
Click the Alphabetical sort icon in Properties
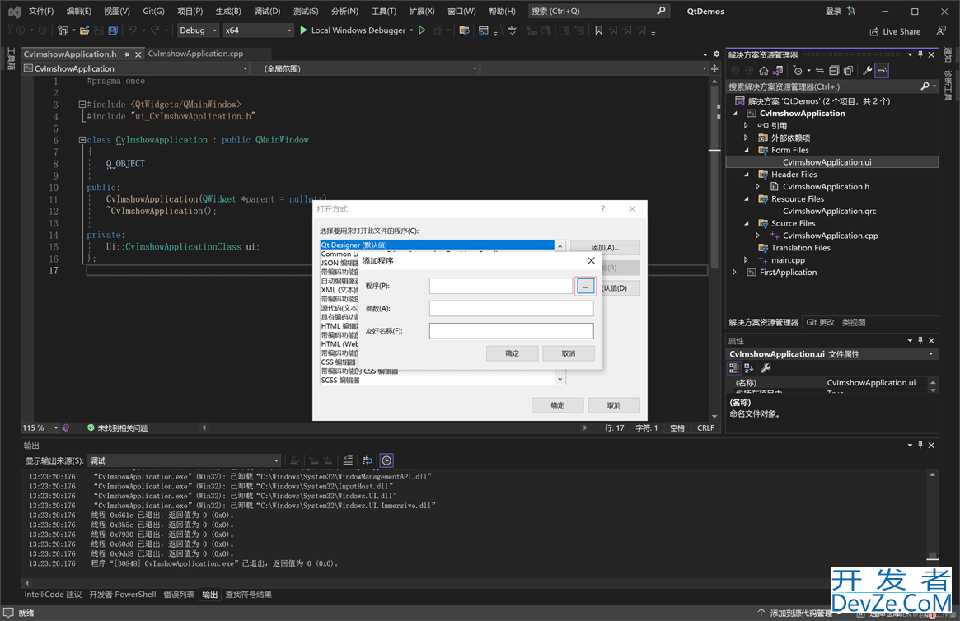(749, 367)
